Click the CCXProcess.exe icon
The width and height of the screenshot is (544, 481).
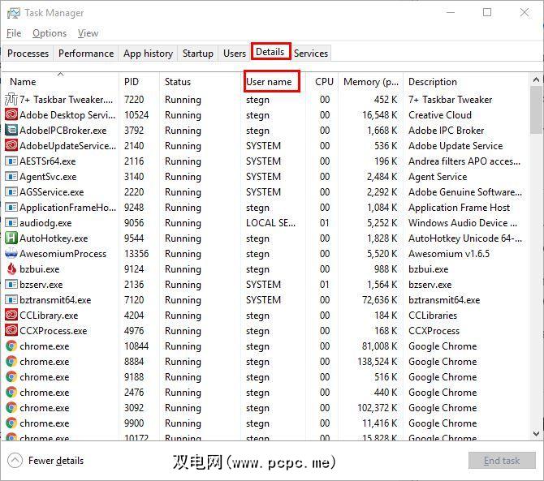pyautogui.click(x=11, y=331)
